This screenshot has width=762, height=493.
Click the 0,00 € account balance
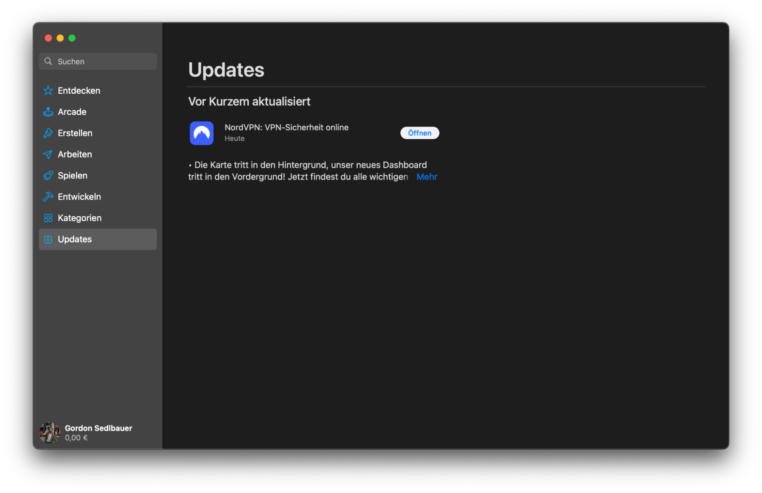tap(76, 437)
